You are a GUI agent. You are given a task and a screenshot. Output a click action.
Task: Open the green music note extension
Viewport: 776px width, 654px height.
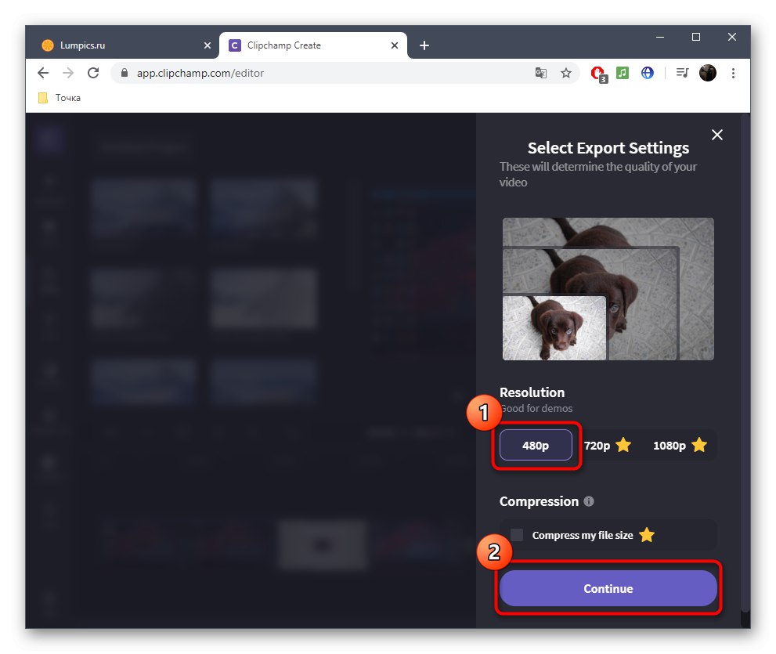pos(622,72)
